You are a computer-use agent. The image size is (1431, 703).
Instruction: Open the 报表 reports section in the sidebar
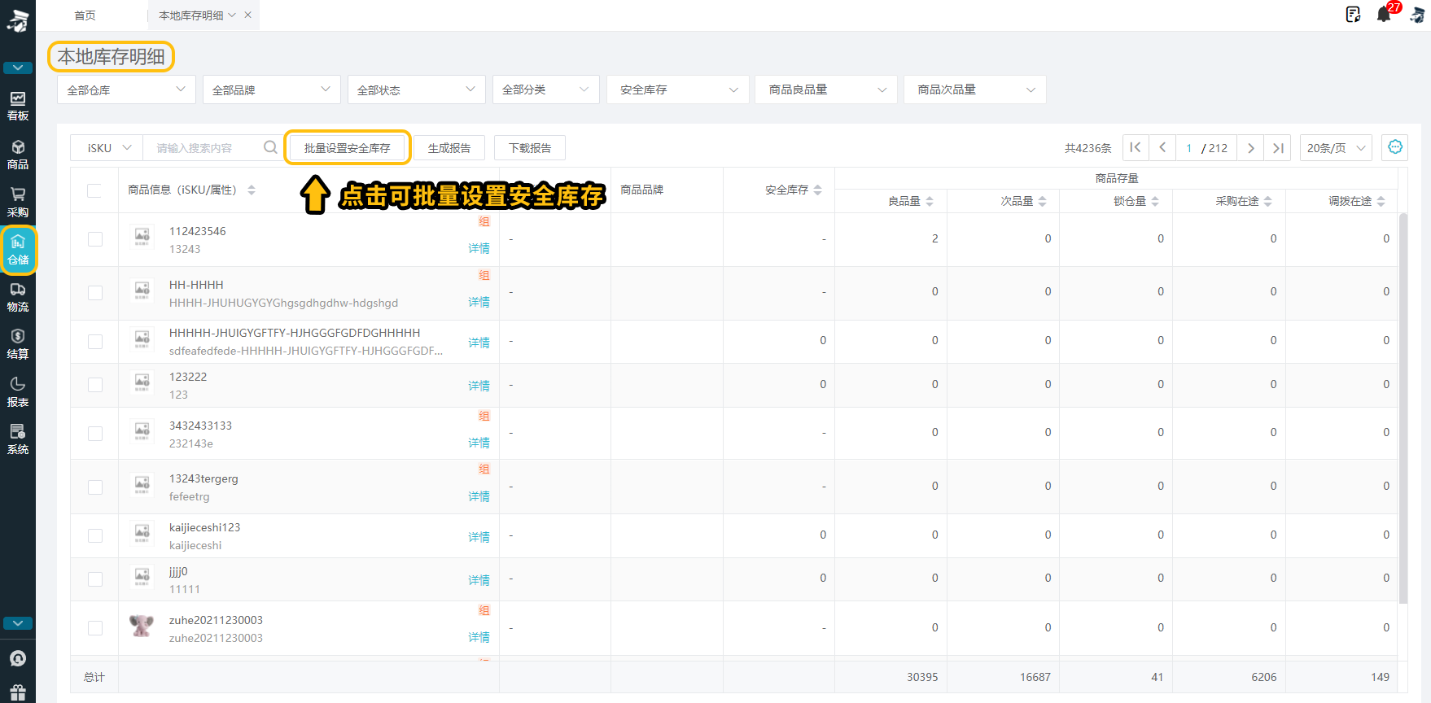(x=18, y=391)
